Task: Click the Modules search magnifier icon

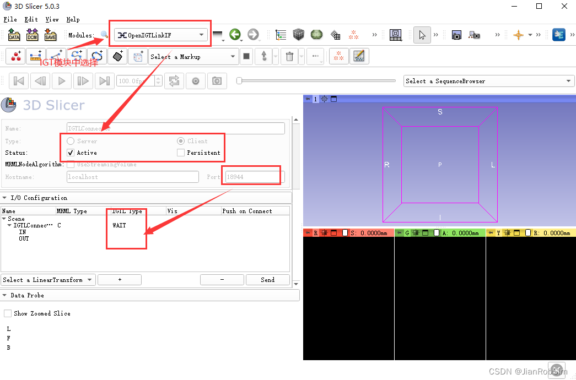Action: click(x=104, y=34)
